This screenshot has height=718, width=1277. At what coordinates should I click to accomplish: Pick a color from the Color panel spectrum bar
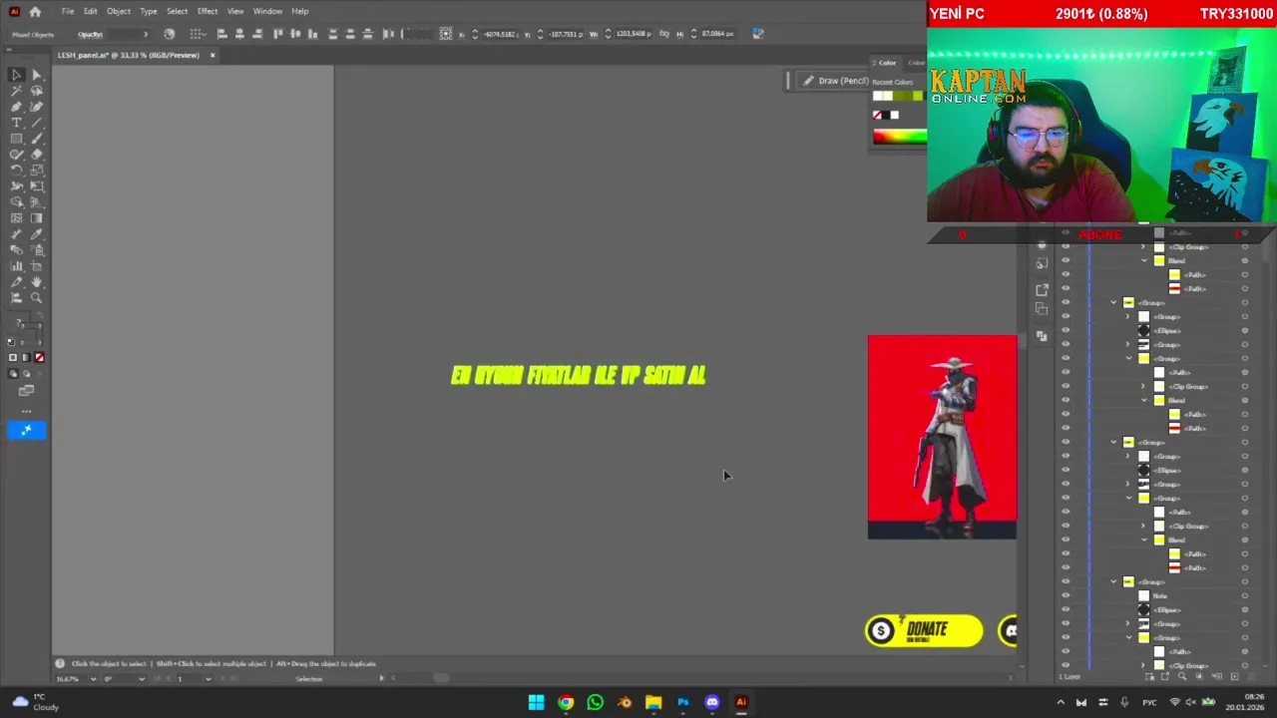[900, 138]
